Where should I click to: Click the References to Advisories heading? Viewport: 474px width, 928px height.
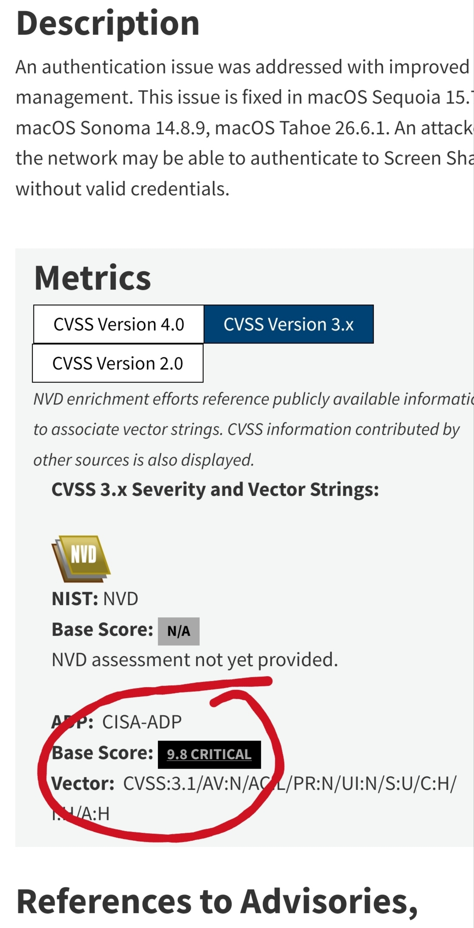(x=217, y=902)
